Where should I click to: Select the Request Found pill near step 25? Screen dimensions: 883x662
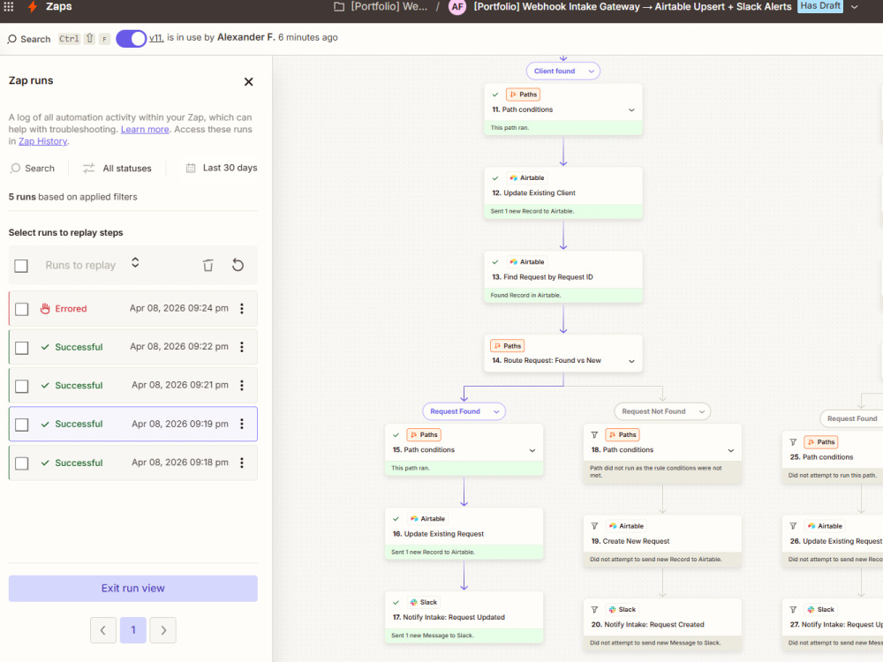pos(851,418)
